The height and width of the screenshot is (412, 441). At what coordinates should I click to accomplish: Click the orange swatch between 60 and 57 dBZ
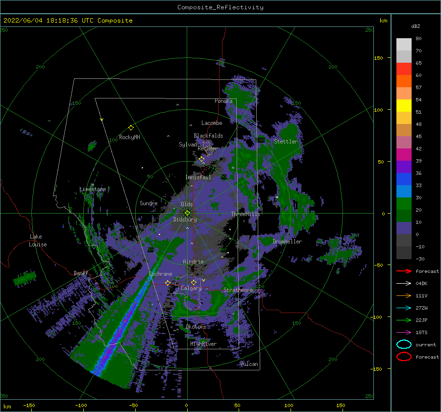click(x=404, y=81)
